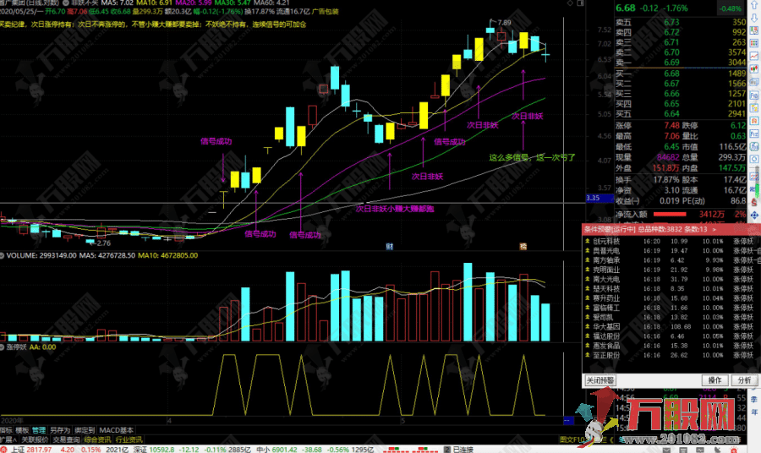761x453 pixels.
Task: Open the 交易查询 tab
Action: click(66, 440)
